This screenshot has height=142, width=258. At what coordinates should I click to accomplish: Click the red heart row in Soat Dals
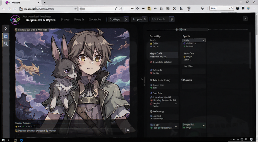[x=163, y=100]
